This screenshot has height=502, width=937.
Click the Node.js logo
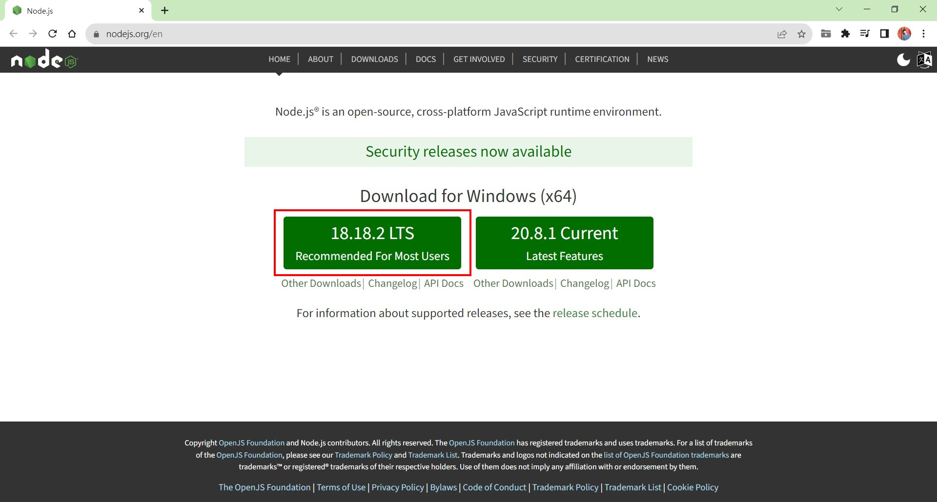coord(43,59)
